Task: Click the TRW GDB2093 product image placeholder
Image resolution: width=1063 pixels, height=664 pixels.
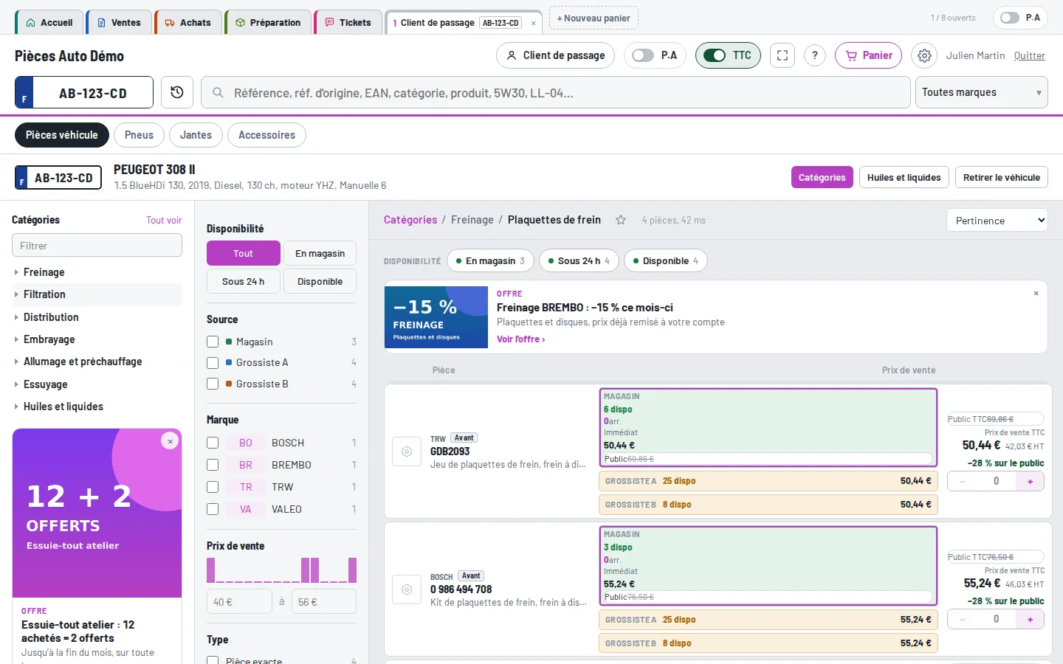Action: tap(407, 452)
